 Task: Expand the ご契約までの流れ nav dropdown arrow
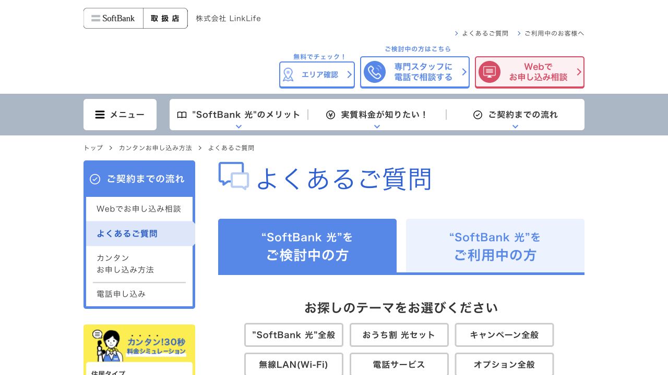[x=515, y=127]
